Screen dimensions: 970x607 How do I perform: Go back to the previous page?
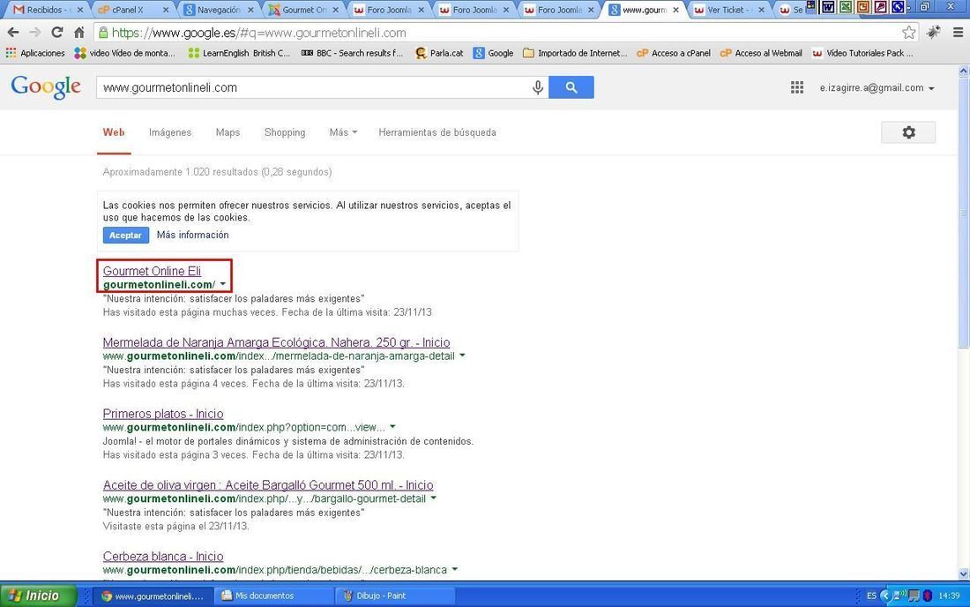point(13,33)
